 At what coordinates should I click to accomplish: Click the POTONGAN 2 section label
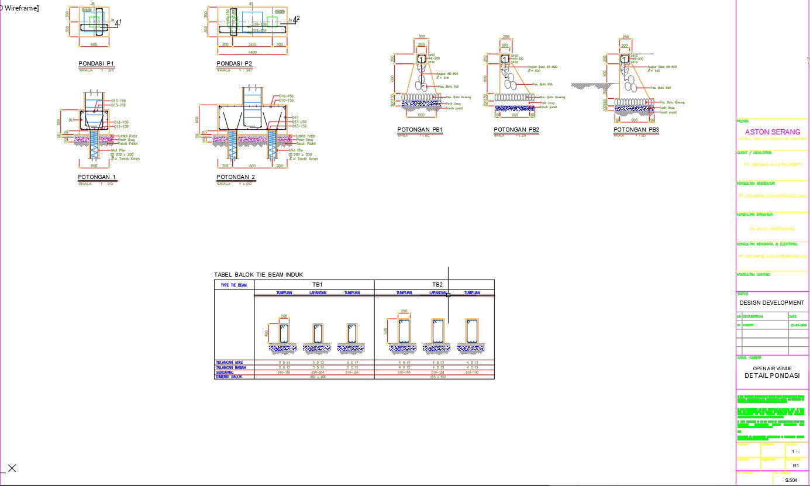236,177
